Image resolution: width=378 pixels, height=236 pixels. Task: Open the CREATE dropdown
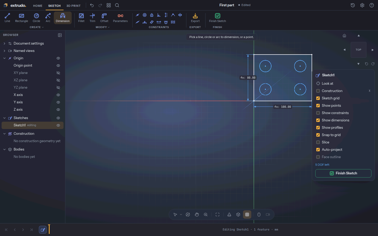(x=37, y=27)
